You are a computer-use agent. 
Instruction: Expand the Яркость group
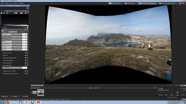(2, 55)
